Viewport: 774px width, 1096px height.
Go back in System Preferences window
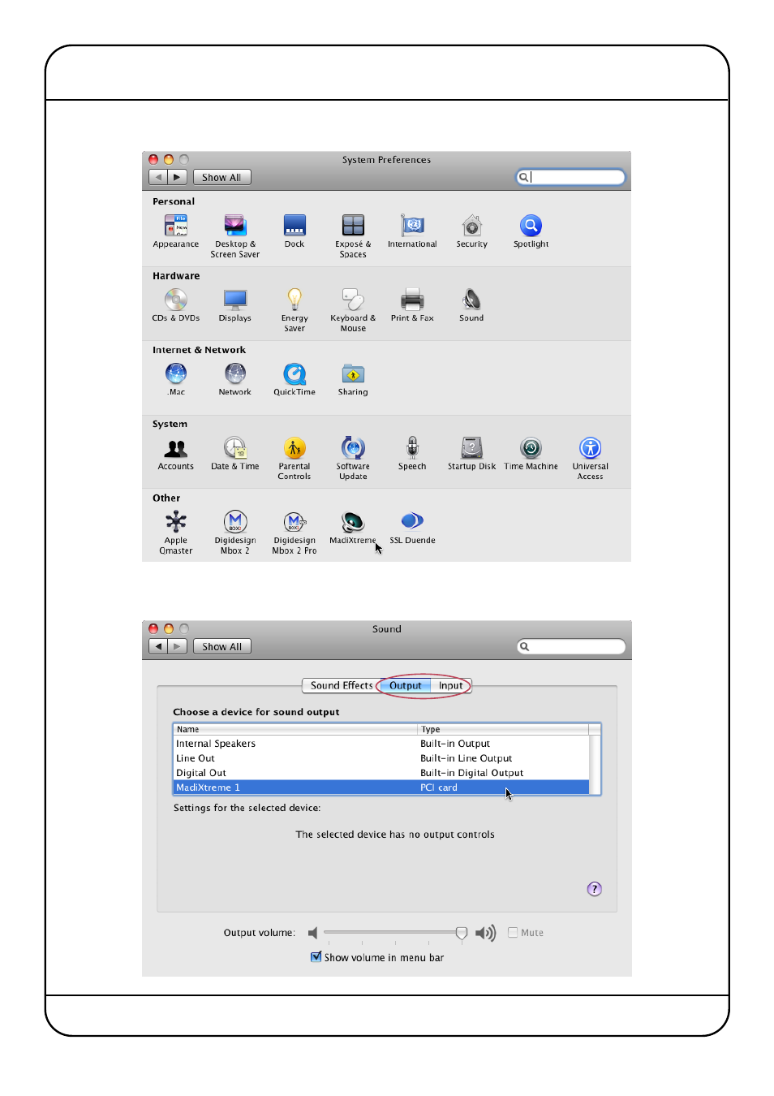tap(158, 177)
